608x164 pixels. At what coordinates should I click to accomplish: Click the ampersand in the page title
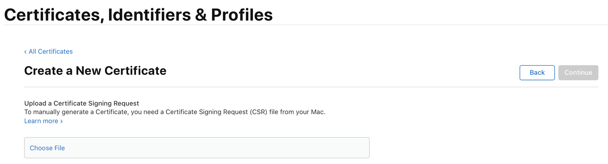coord(201,15)
